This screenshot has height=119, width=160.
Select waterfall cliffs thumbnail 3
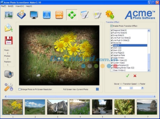(57, 107)
